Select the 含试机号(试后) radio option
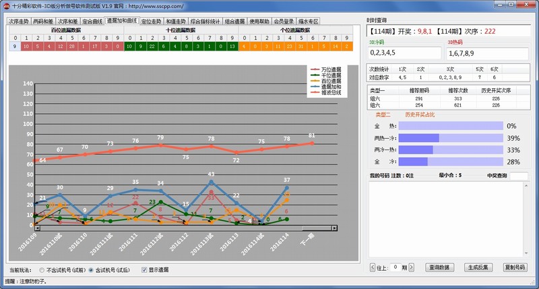539x289 pixels. 92,269
